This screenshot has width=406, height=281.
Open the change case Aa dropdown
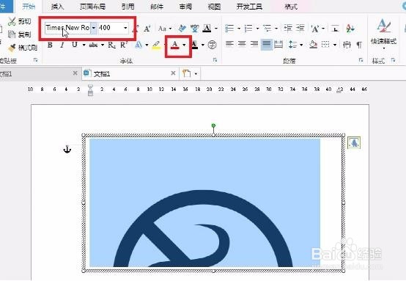click(x=170, y=29)
